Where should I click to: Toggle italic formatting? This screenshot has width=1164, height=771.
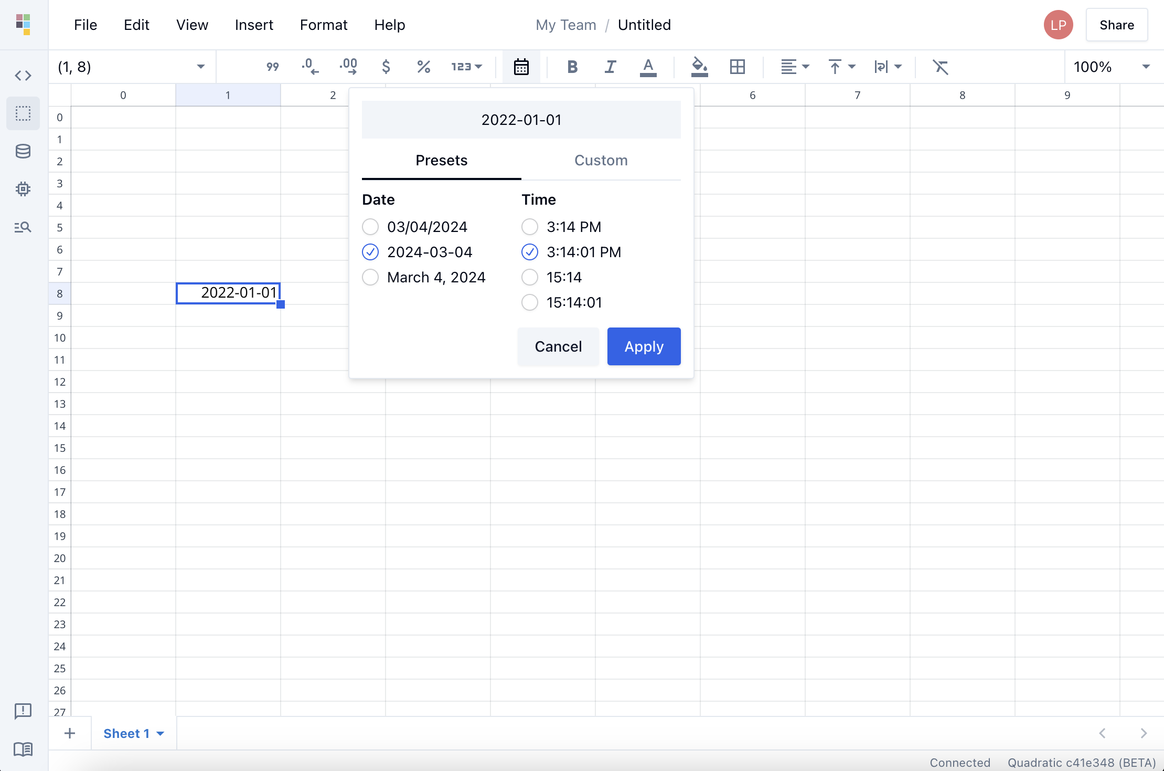tap(610, 67)
